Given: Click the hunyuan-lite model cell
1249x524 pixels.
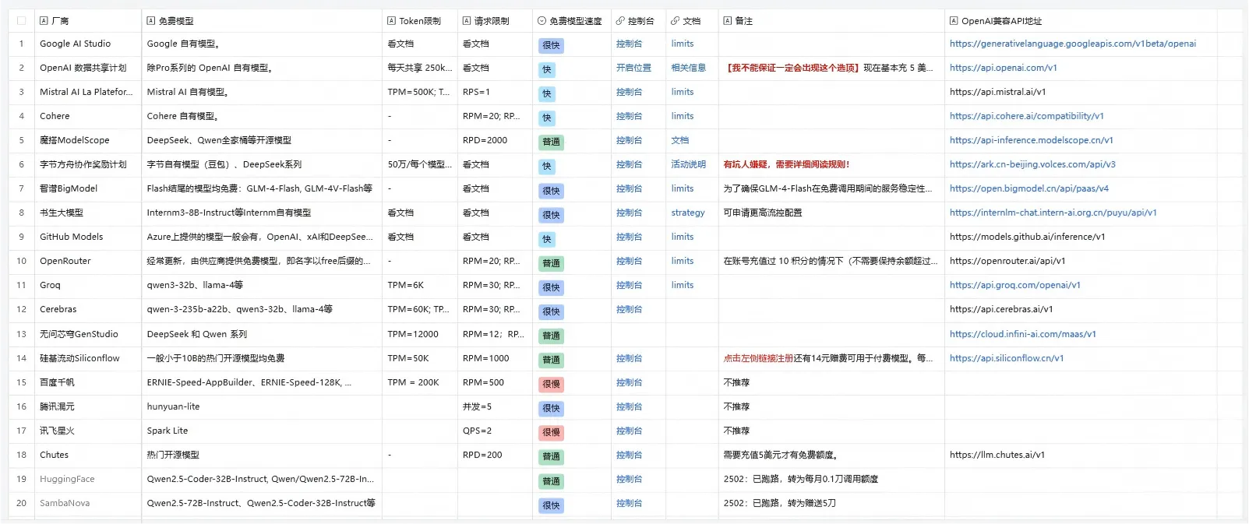Looking at the screenshot, I should (x=262, y=407).
